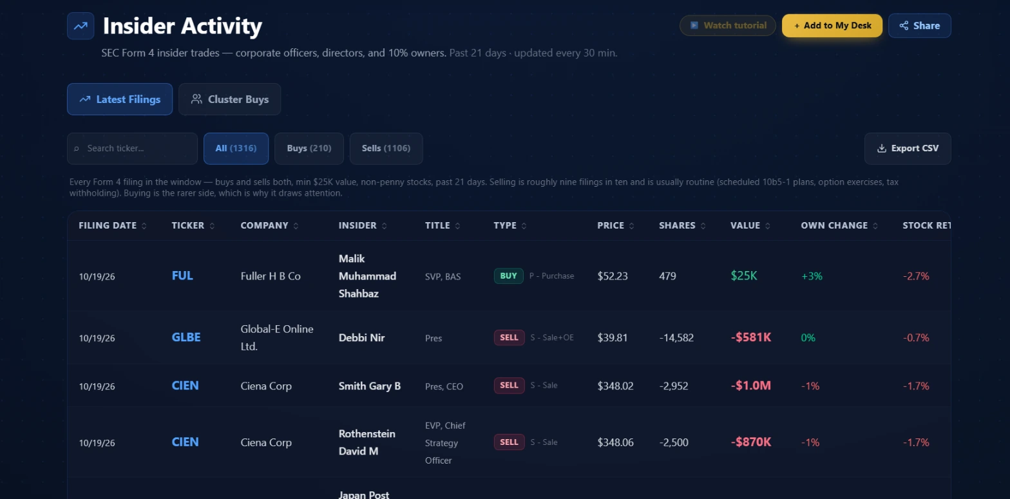The image size is (1010, 499).
Task: Select insider name Debbi Nir
Action: pyautogui.click(x=361, y=337)
